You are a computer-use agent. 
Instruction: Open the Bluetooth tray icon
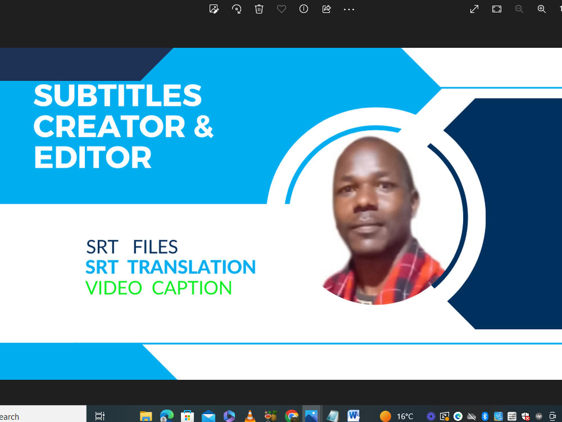point(485,416)
